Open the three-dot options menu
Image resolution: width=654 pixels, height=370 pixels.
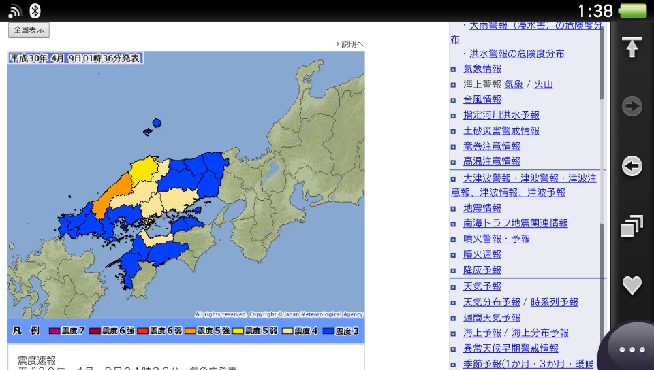point(632,350)
